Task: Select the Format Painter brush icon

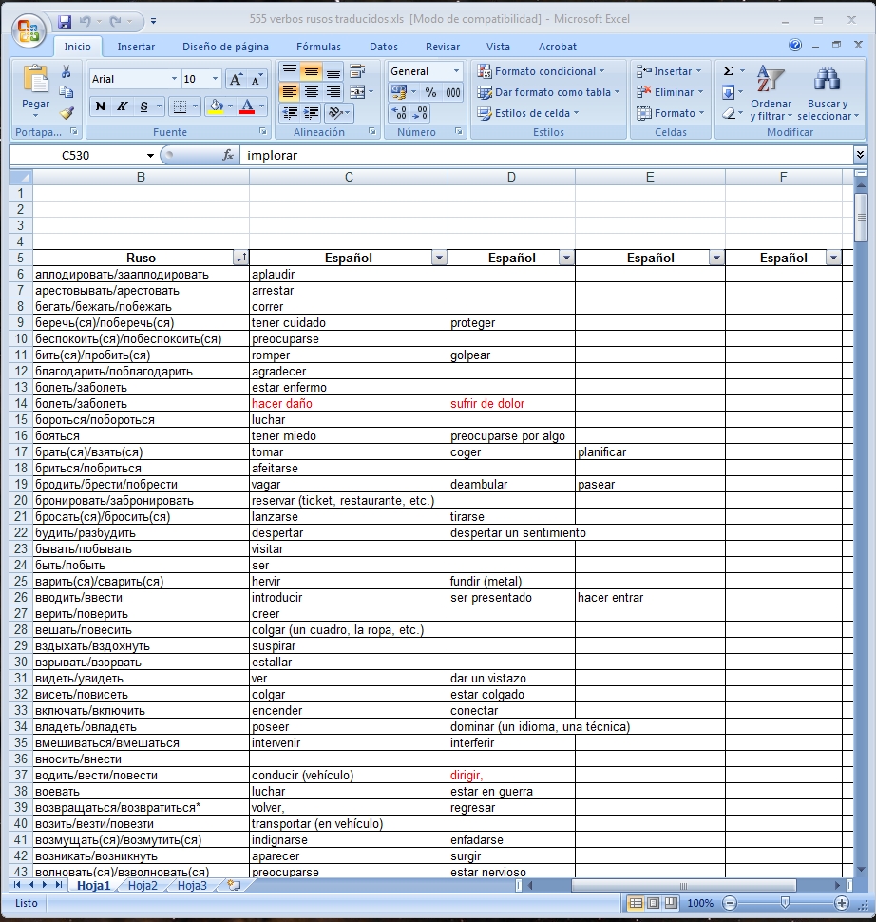Action: (x=67, y=112)
